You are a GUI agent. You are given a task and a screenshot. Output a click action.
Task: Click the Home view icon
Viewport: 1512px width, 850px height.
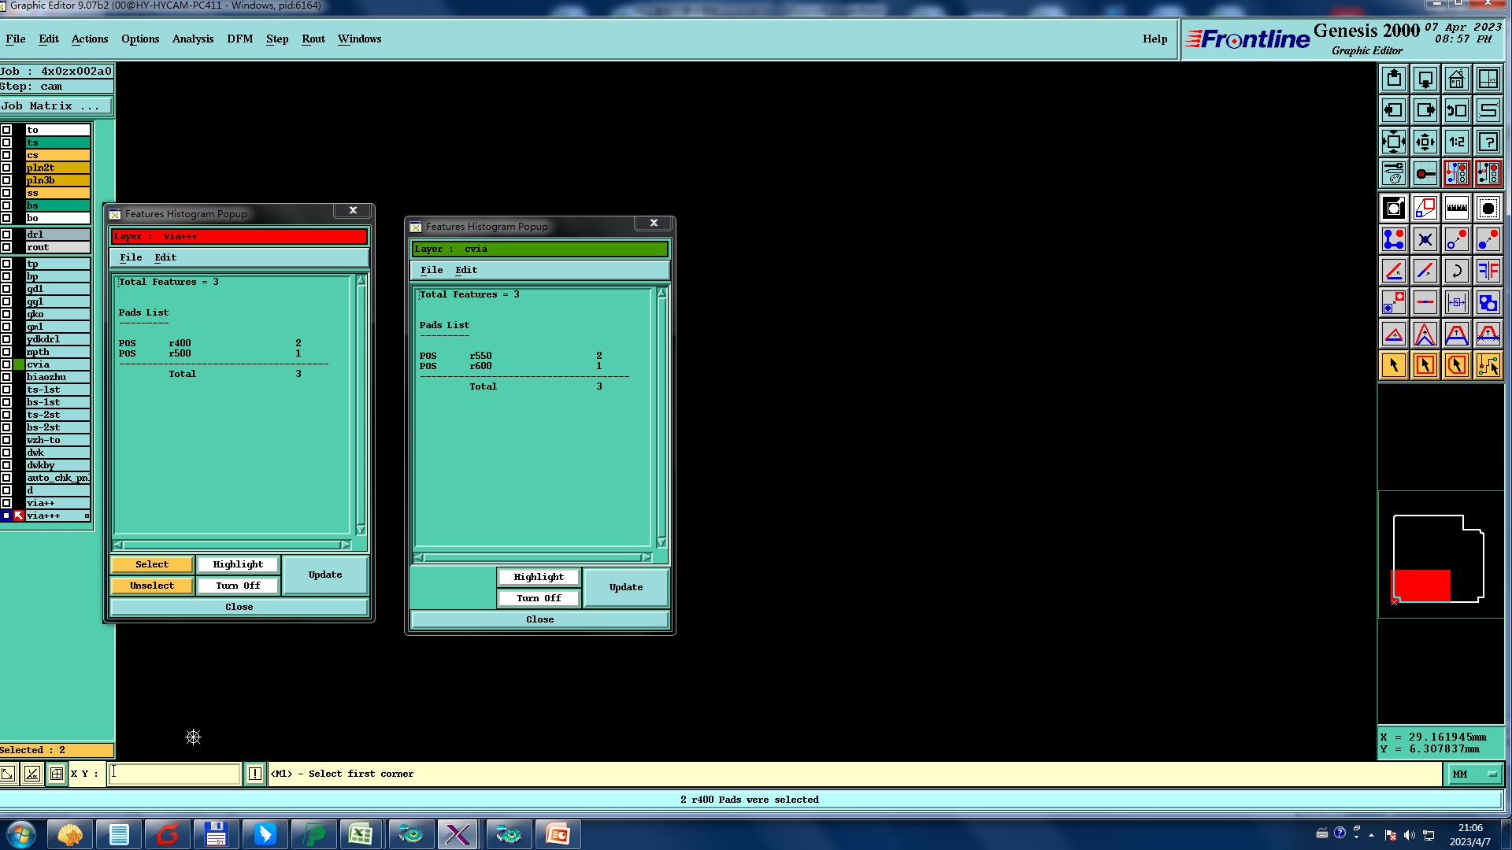1456,79
